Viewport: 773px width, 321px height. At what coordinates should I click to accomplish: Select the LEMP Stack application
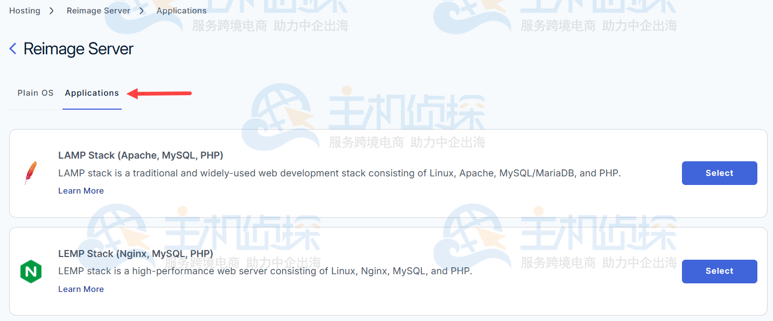pos(719,272)
